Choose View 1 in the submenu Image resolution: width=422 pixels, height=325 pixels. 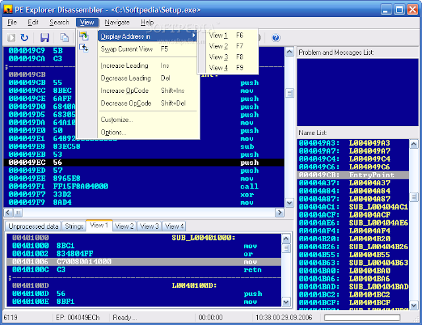pyautogui.click(x=228, y=35)
